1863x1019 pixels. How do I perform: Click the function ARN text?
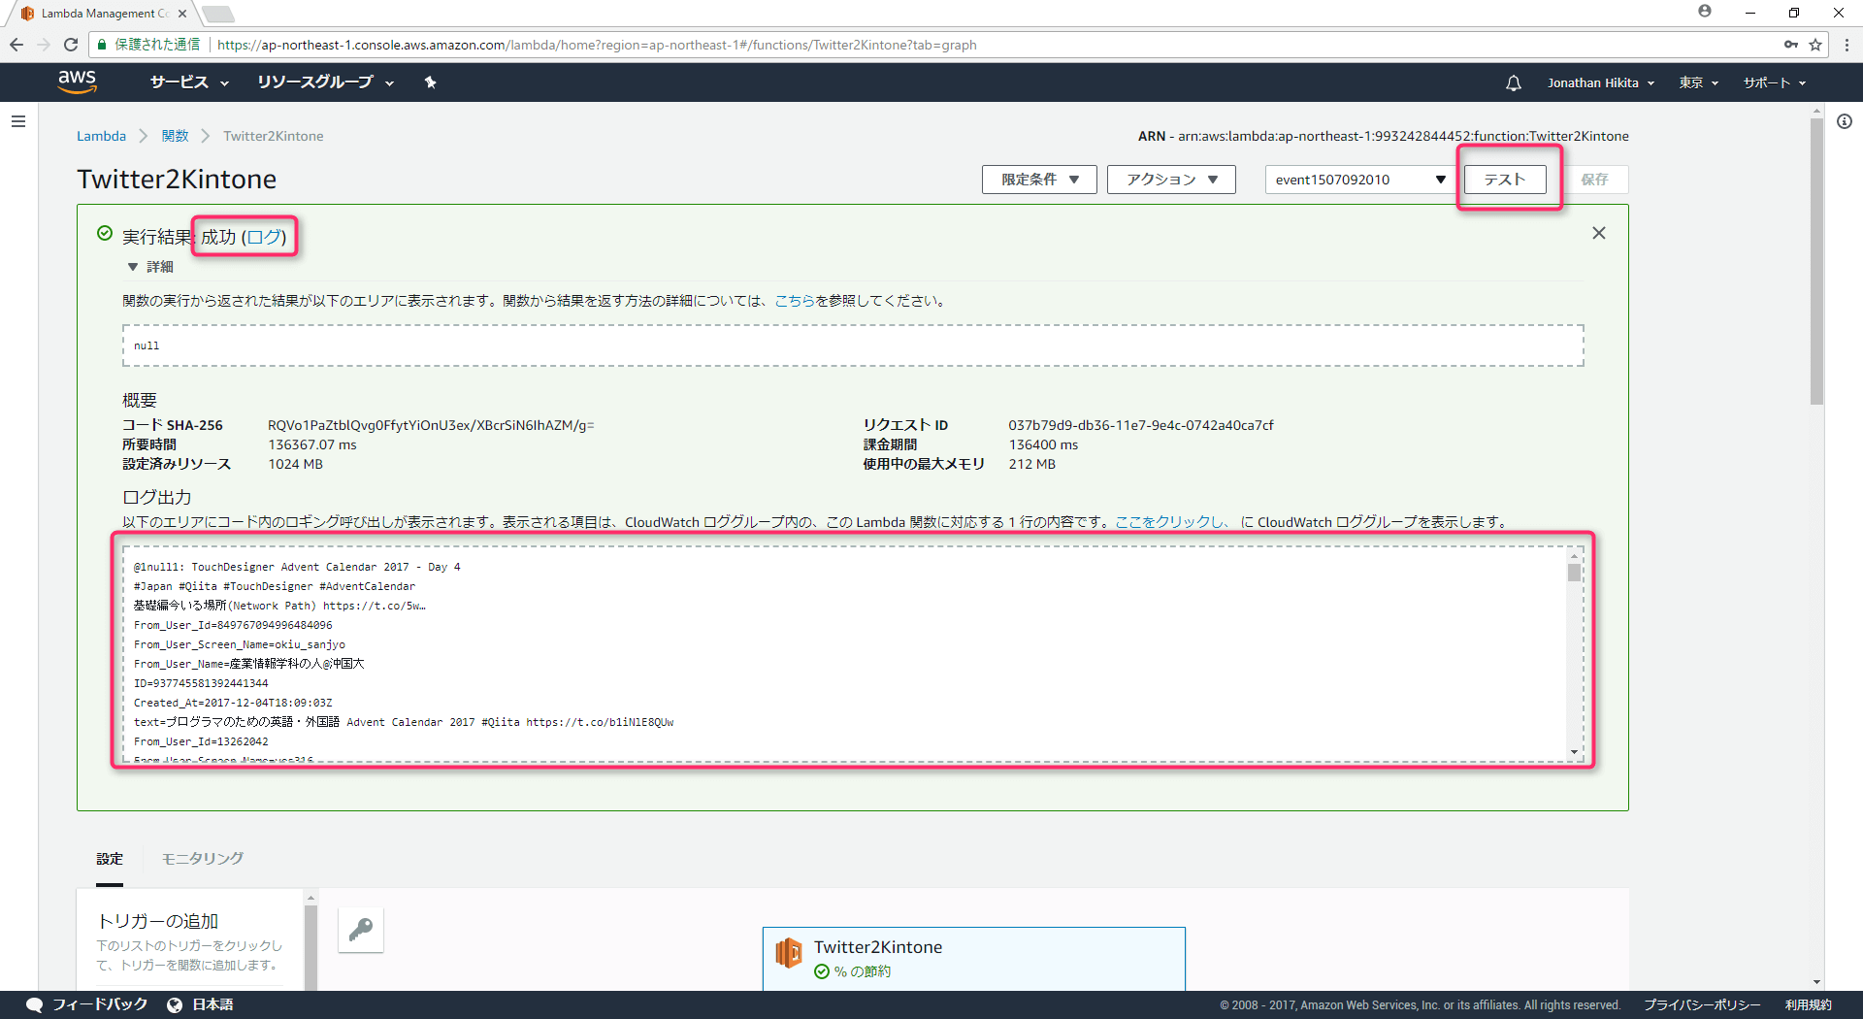click(x=1383, y=136)
